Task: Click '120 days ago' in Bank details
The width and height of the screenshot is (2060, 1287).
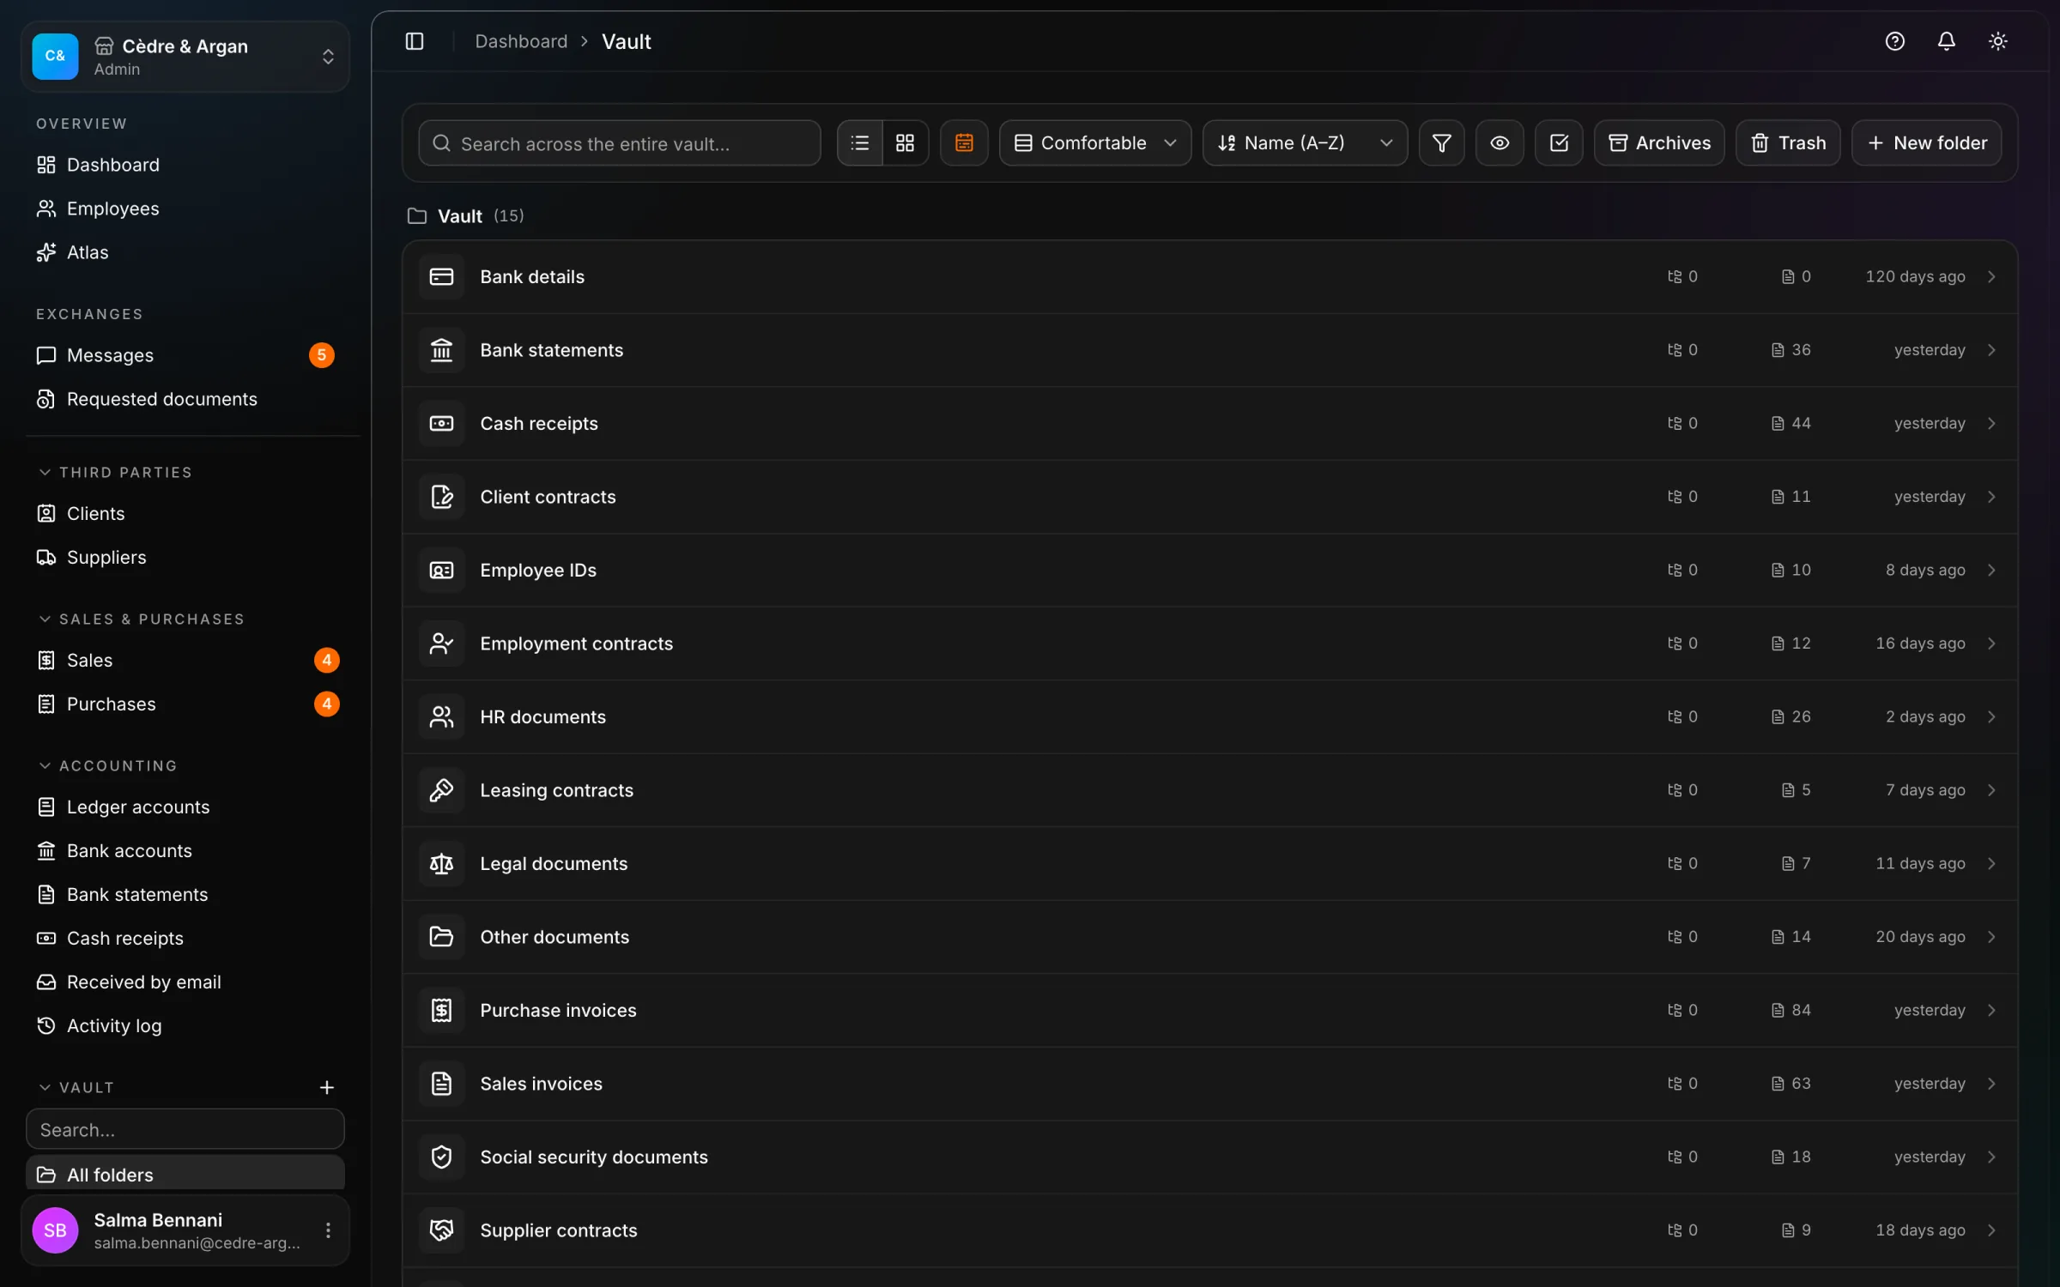Action: tap(1915, 277)
